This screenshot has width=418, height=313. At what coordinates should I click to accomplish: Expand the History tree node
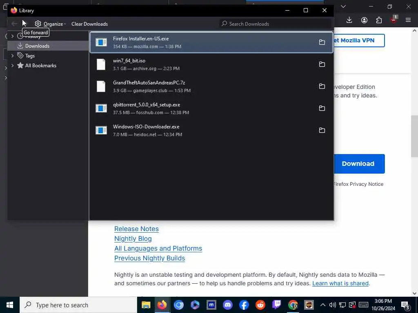pos(12,36)
